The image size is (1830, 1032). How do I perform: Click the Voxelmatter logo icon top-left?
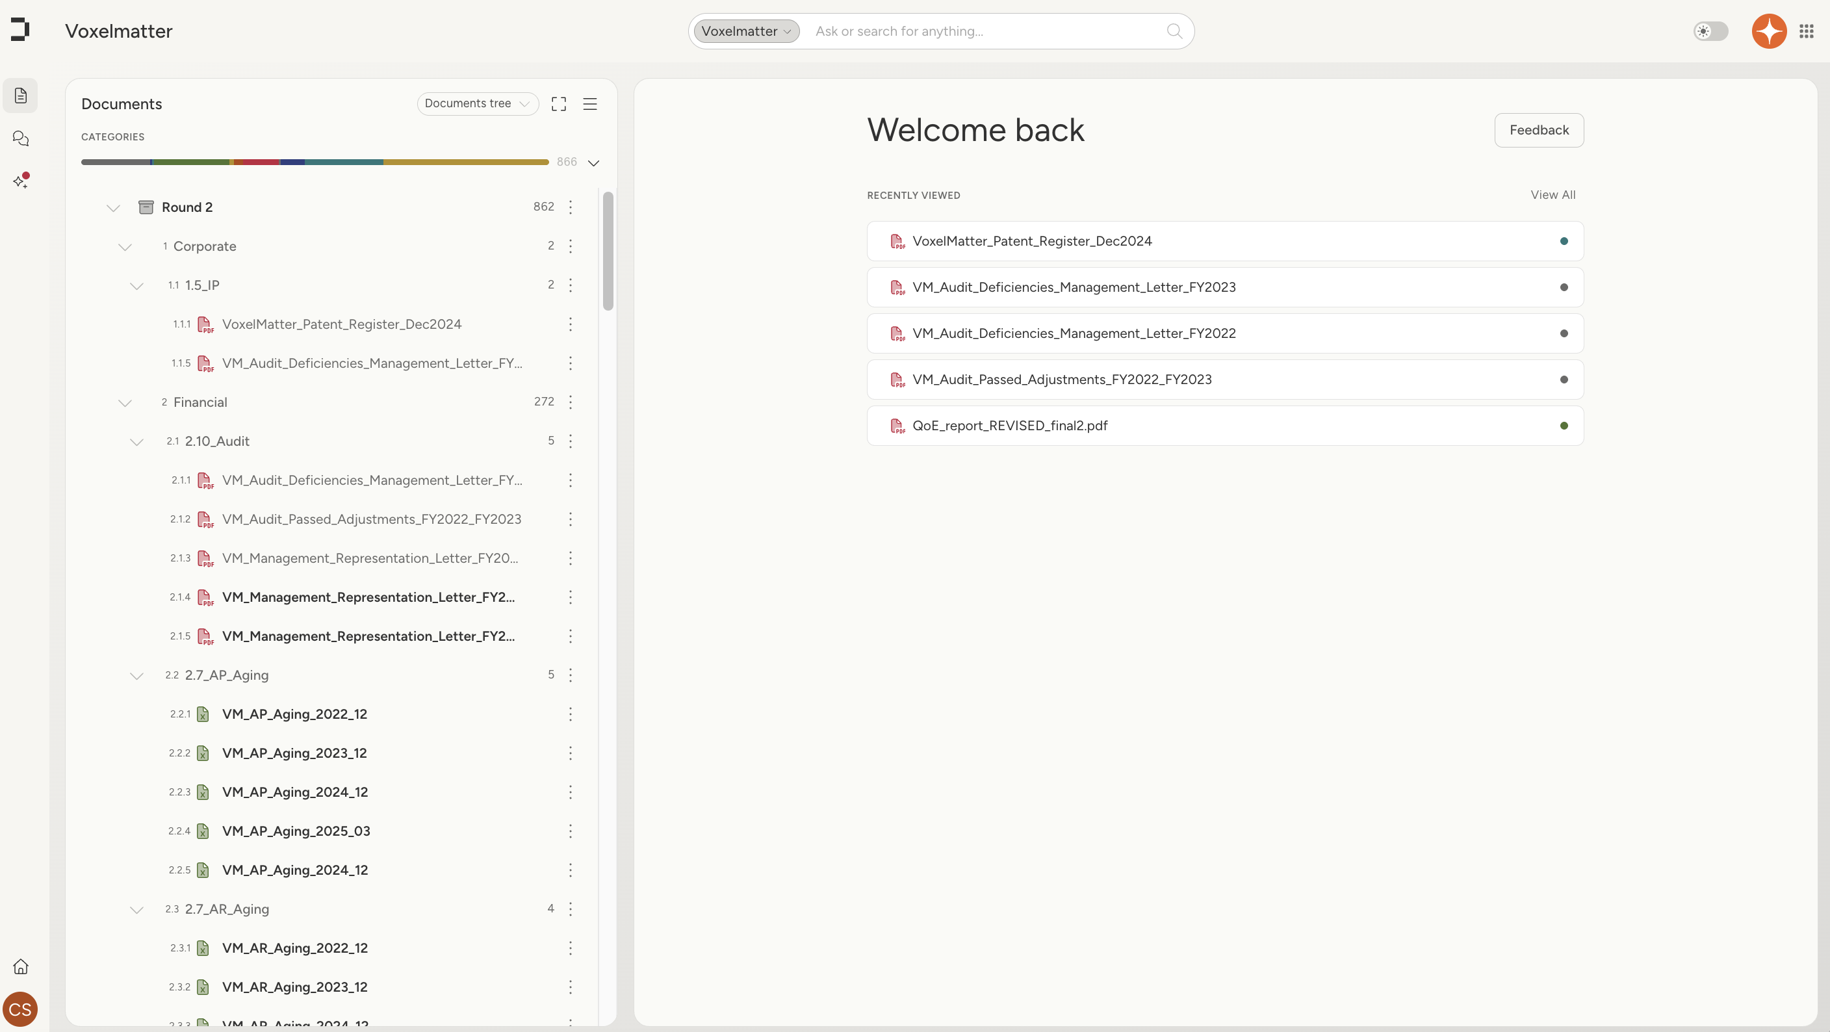(20, 30)
